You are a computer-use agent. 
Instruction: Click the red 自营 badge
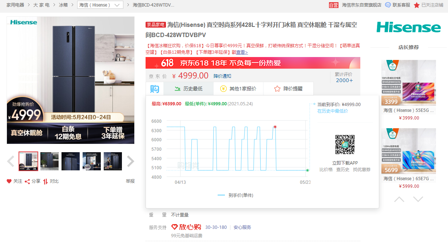coord(334,5)
